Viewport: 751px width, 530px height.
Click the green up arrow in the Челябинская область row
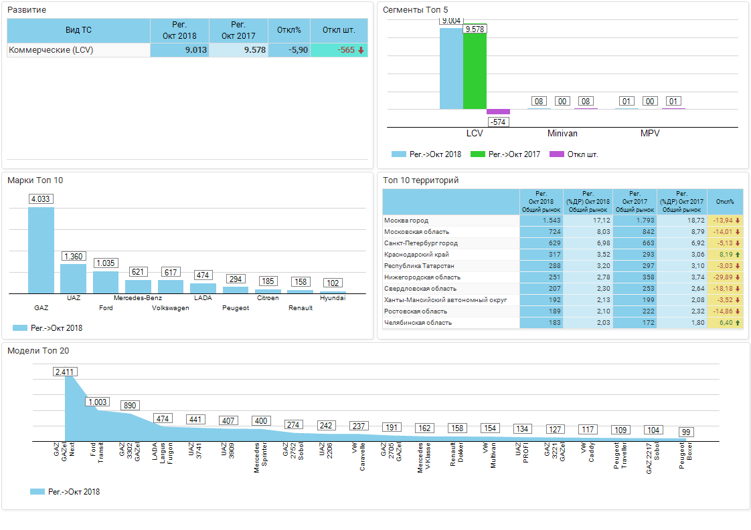[738, 323]
